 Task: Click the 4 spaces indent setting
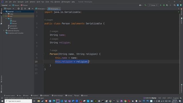pyautogui.click(x=176, y=98)
